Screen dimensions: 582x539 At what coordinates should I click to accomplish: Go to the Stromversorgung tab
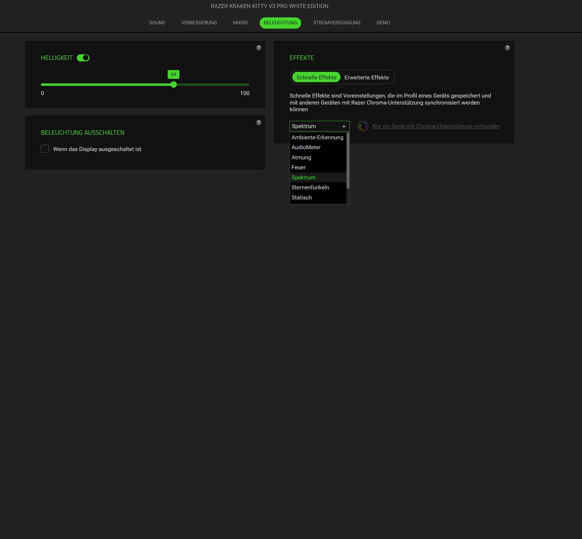[337, 23]
